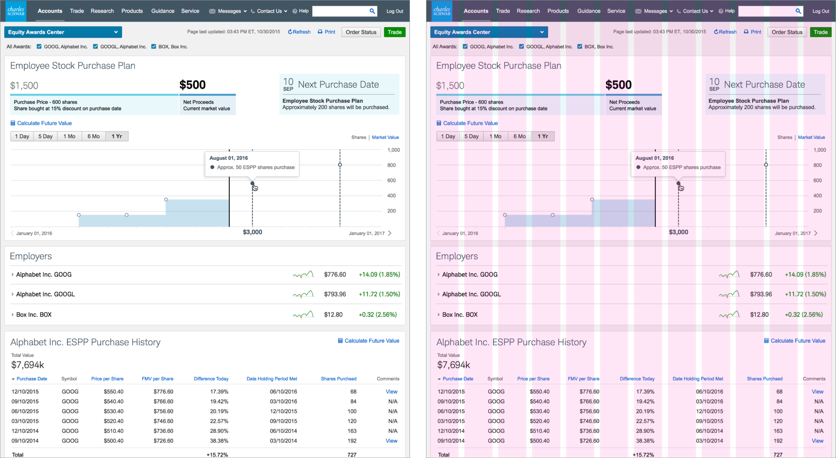Viewport: 836px width, 458px height.
Task: Expand the Box Inc. BOX row, grid-overlay mockup
Action: coord(439,315)
